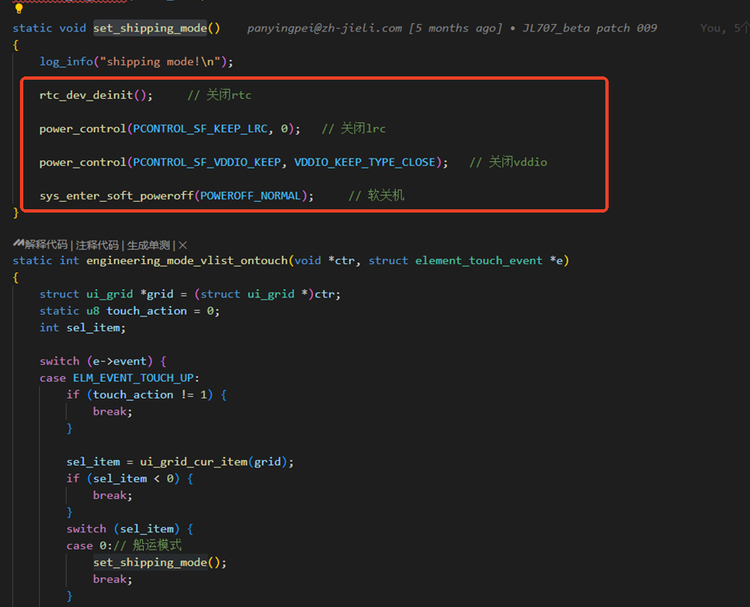Click the switch (e->event) statement
750x607 pixels.
point(103,361)
